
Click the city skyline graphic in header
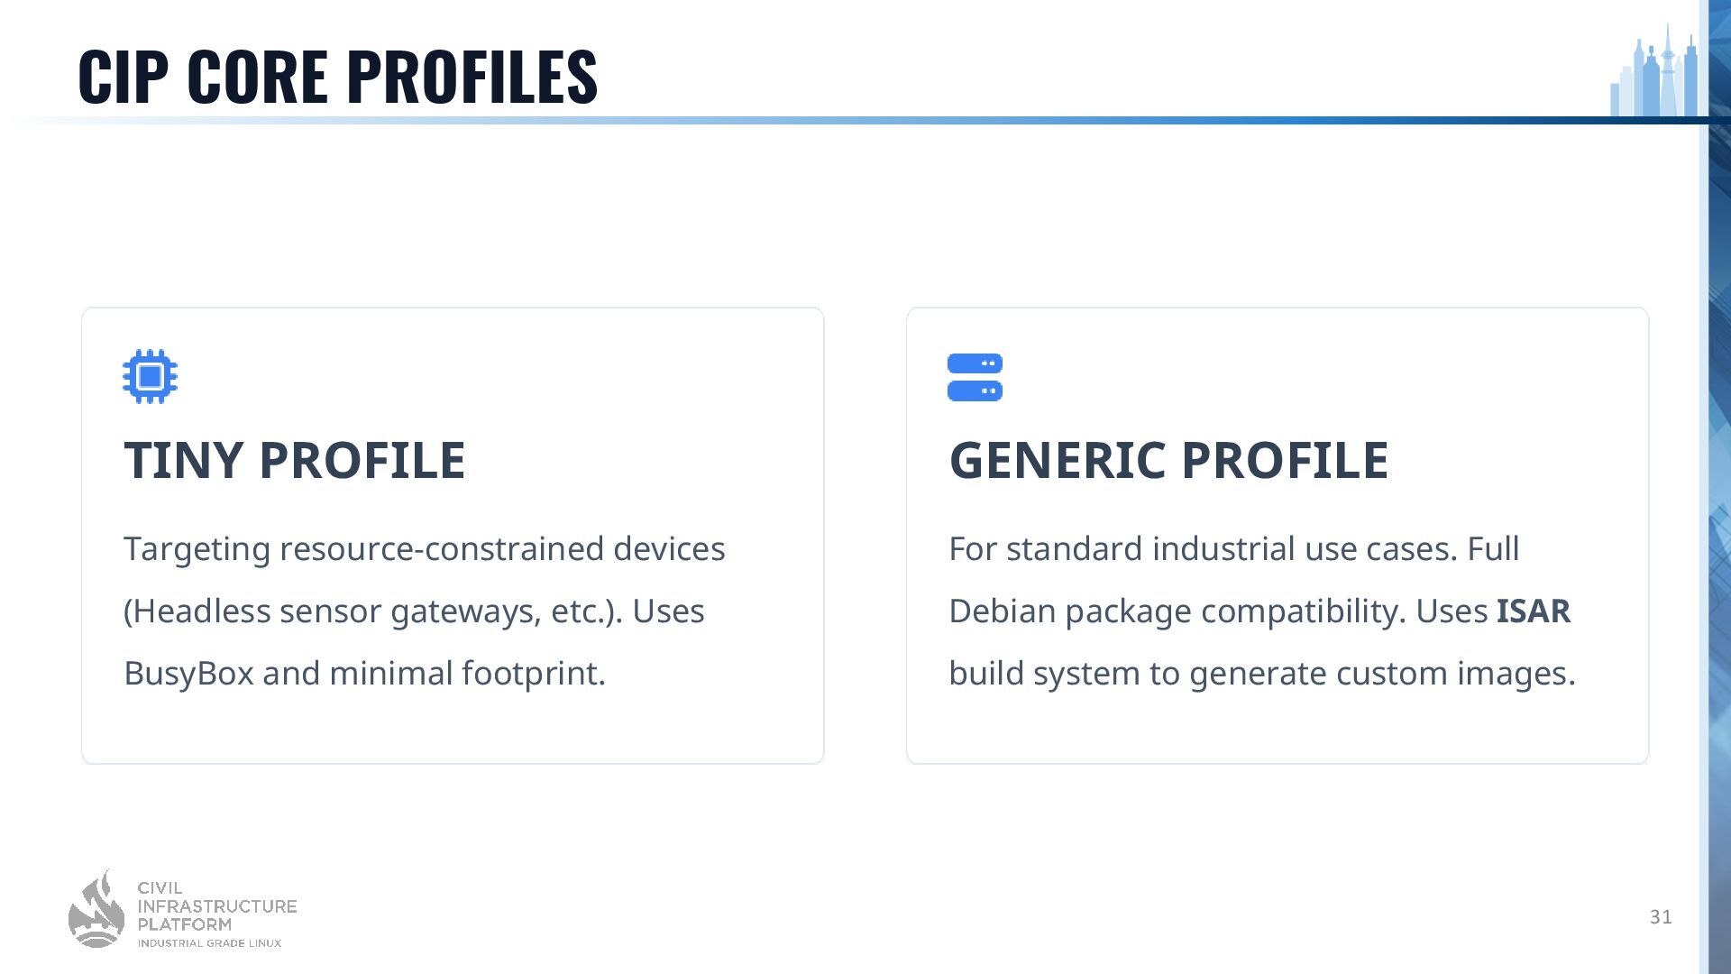coord(1653,70)
